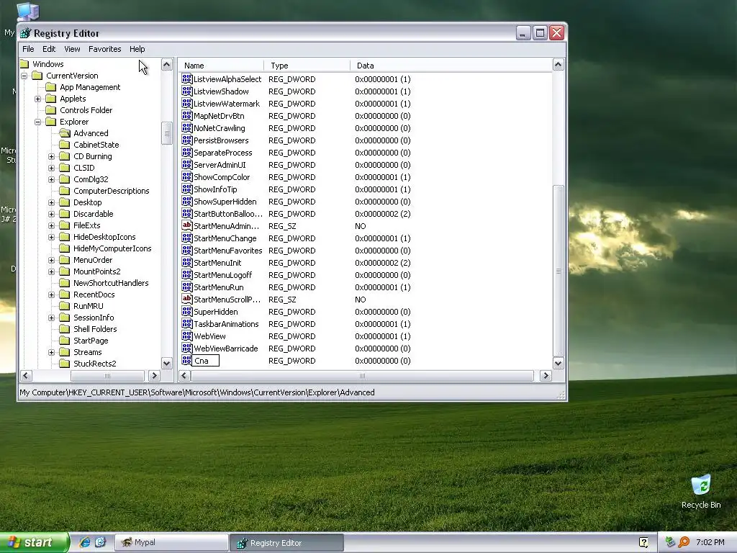Select the StartPage tree key
Image resolution: width=737 pixels, height=553 pixels.
coord(91,341)
